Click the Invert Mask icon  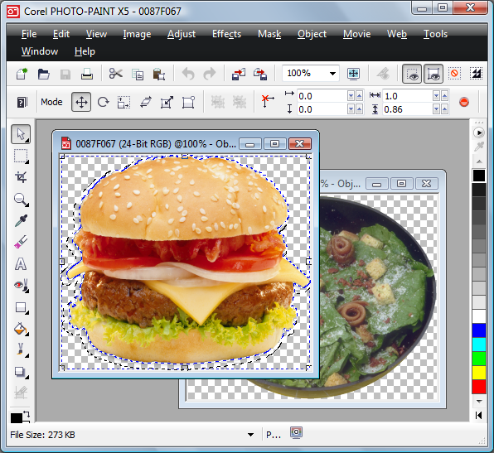[476, 74]
